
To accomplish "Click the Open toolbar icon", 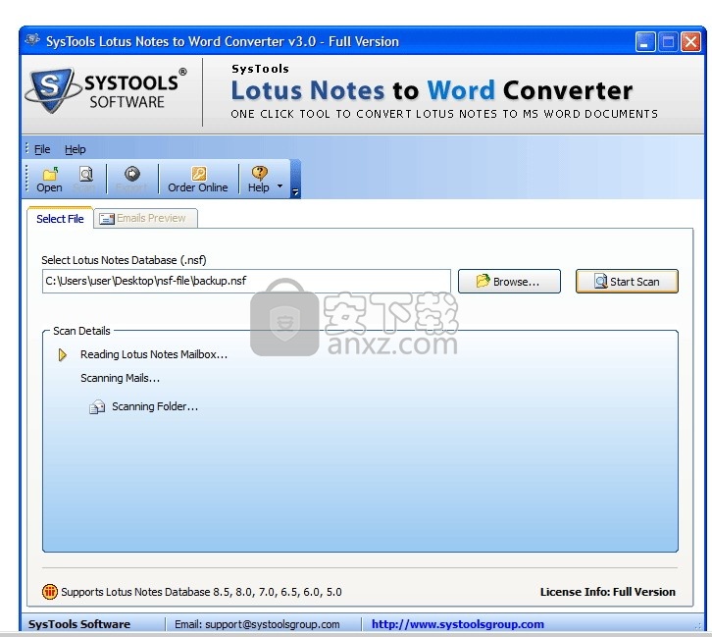I will coord(49,175).
